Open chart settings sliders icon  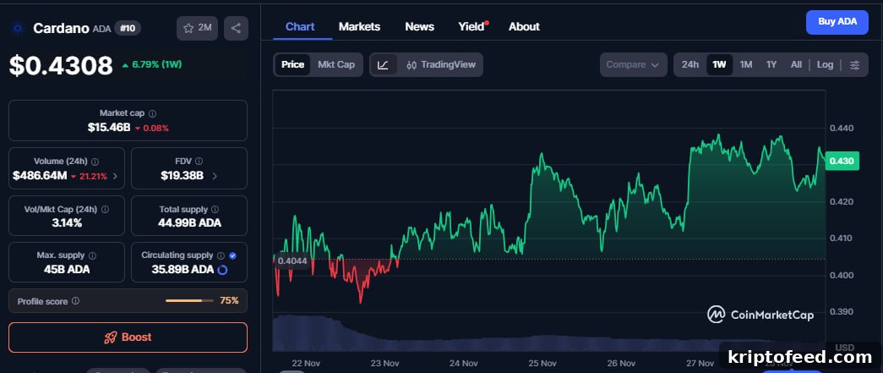(855, 65)
